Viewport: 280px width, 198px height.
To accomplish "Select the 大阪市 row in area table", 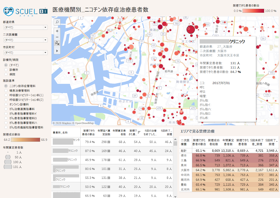I will pyautogui.click(x=183, y=170).
